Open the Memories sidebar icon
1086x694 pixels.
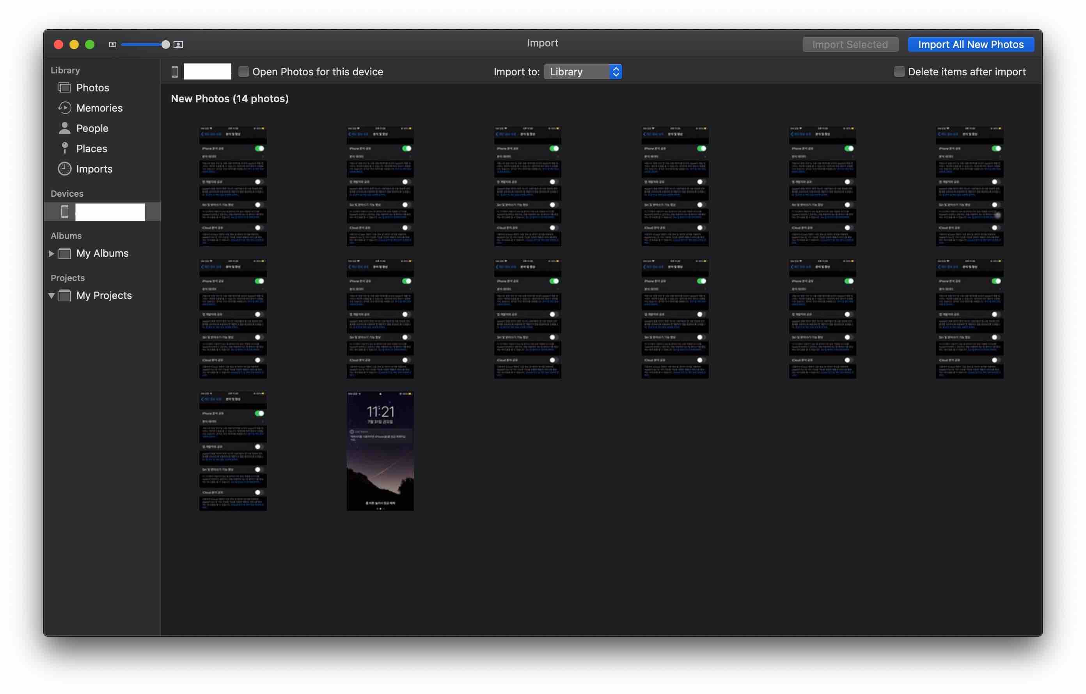(x=64, y=108)
